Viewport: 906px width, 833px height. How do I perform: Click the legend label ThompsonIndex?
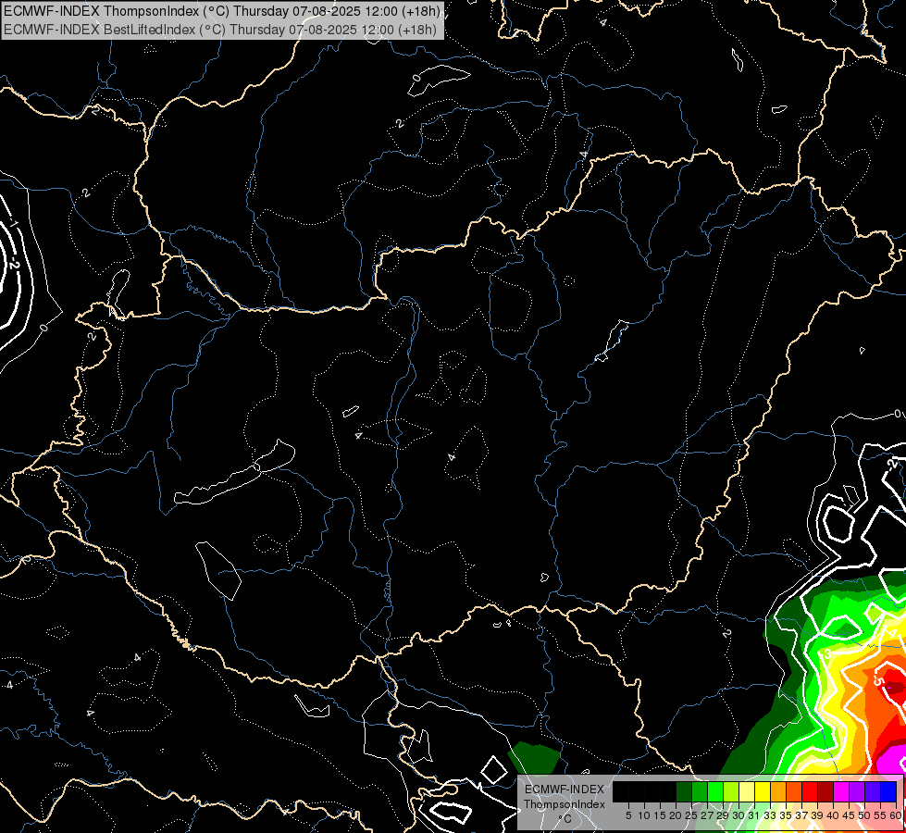click(565, 804)
